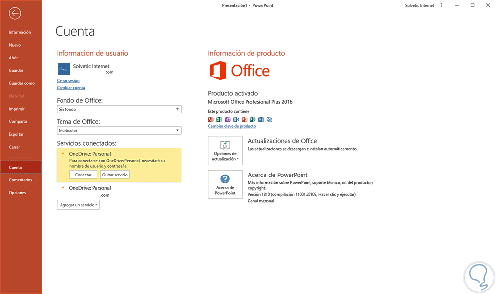Expand Agregar un servicio menu
The image size is (496, 294).
(78, 205)
